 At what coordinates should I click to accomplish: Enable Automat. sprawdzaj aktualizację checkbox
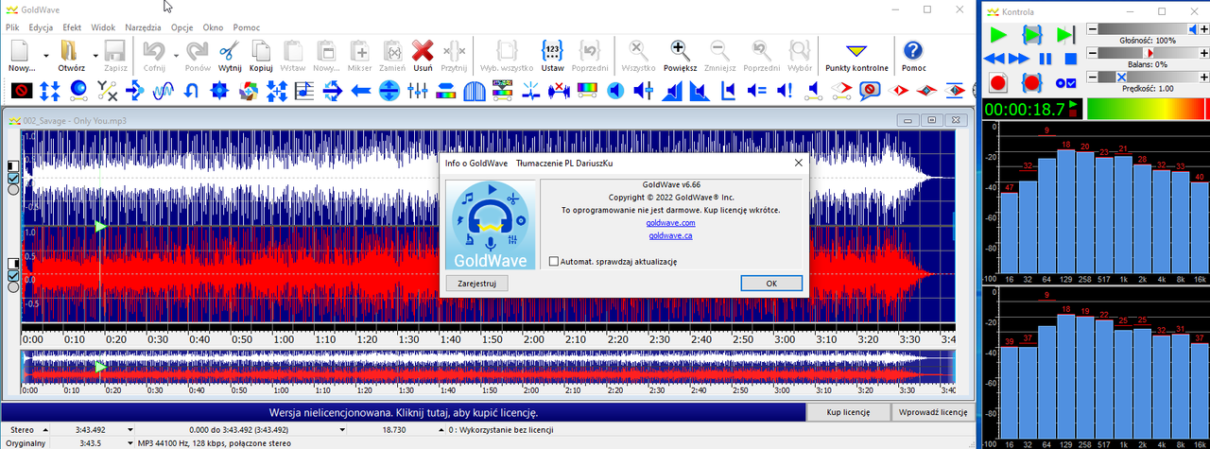click(x=554, y=261)
